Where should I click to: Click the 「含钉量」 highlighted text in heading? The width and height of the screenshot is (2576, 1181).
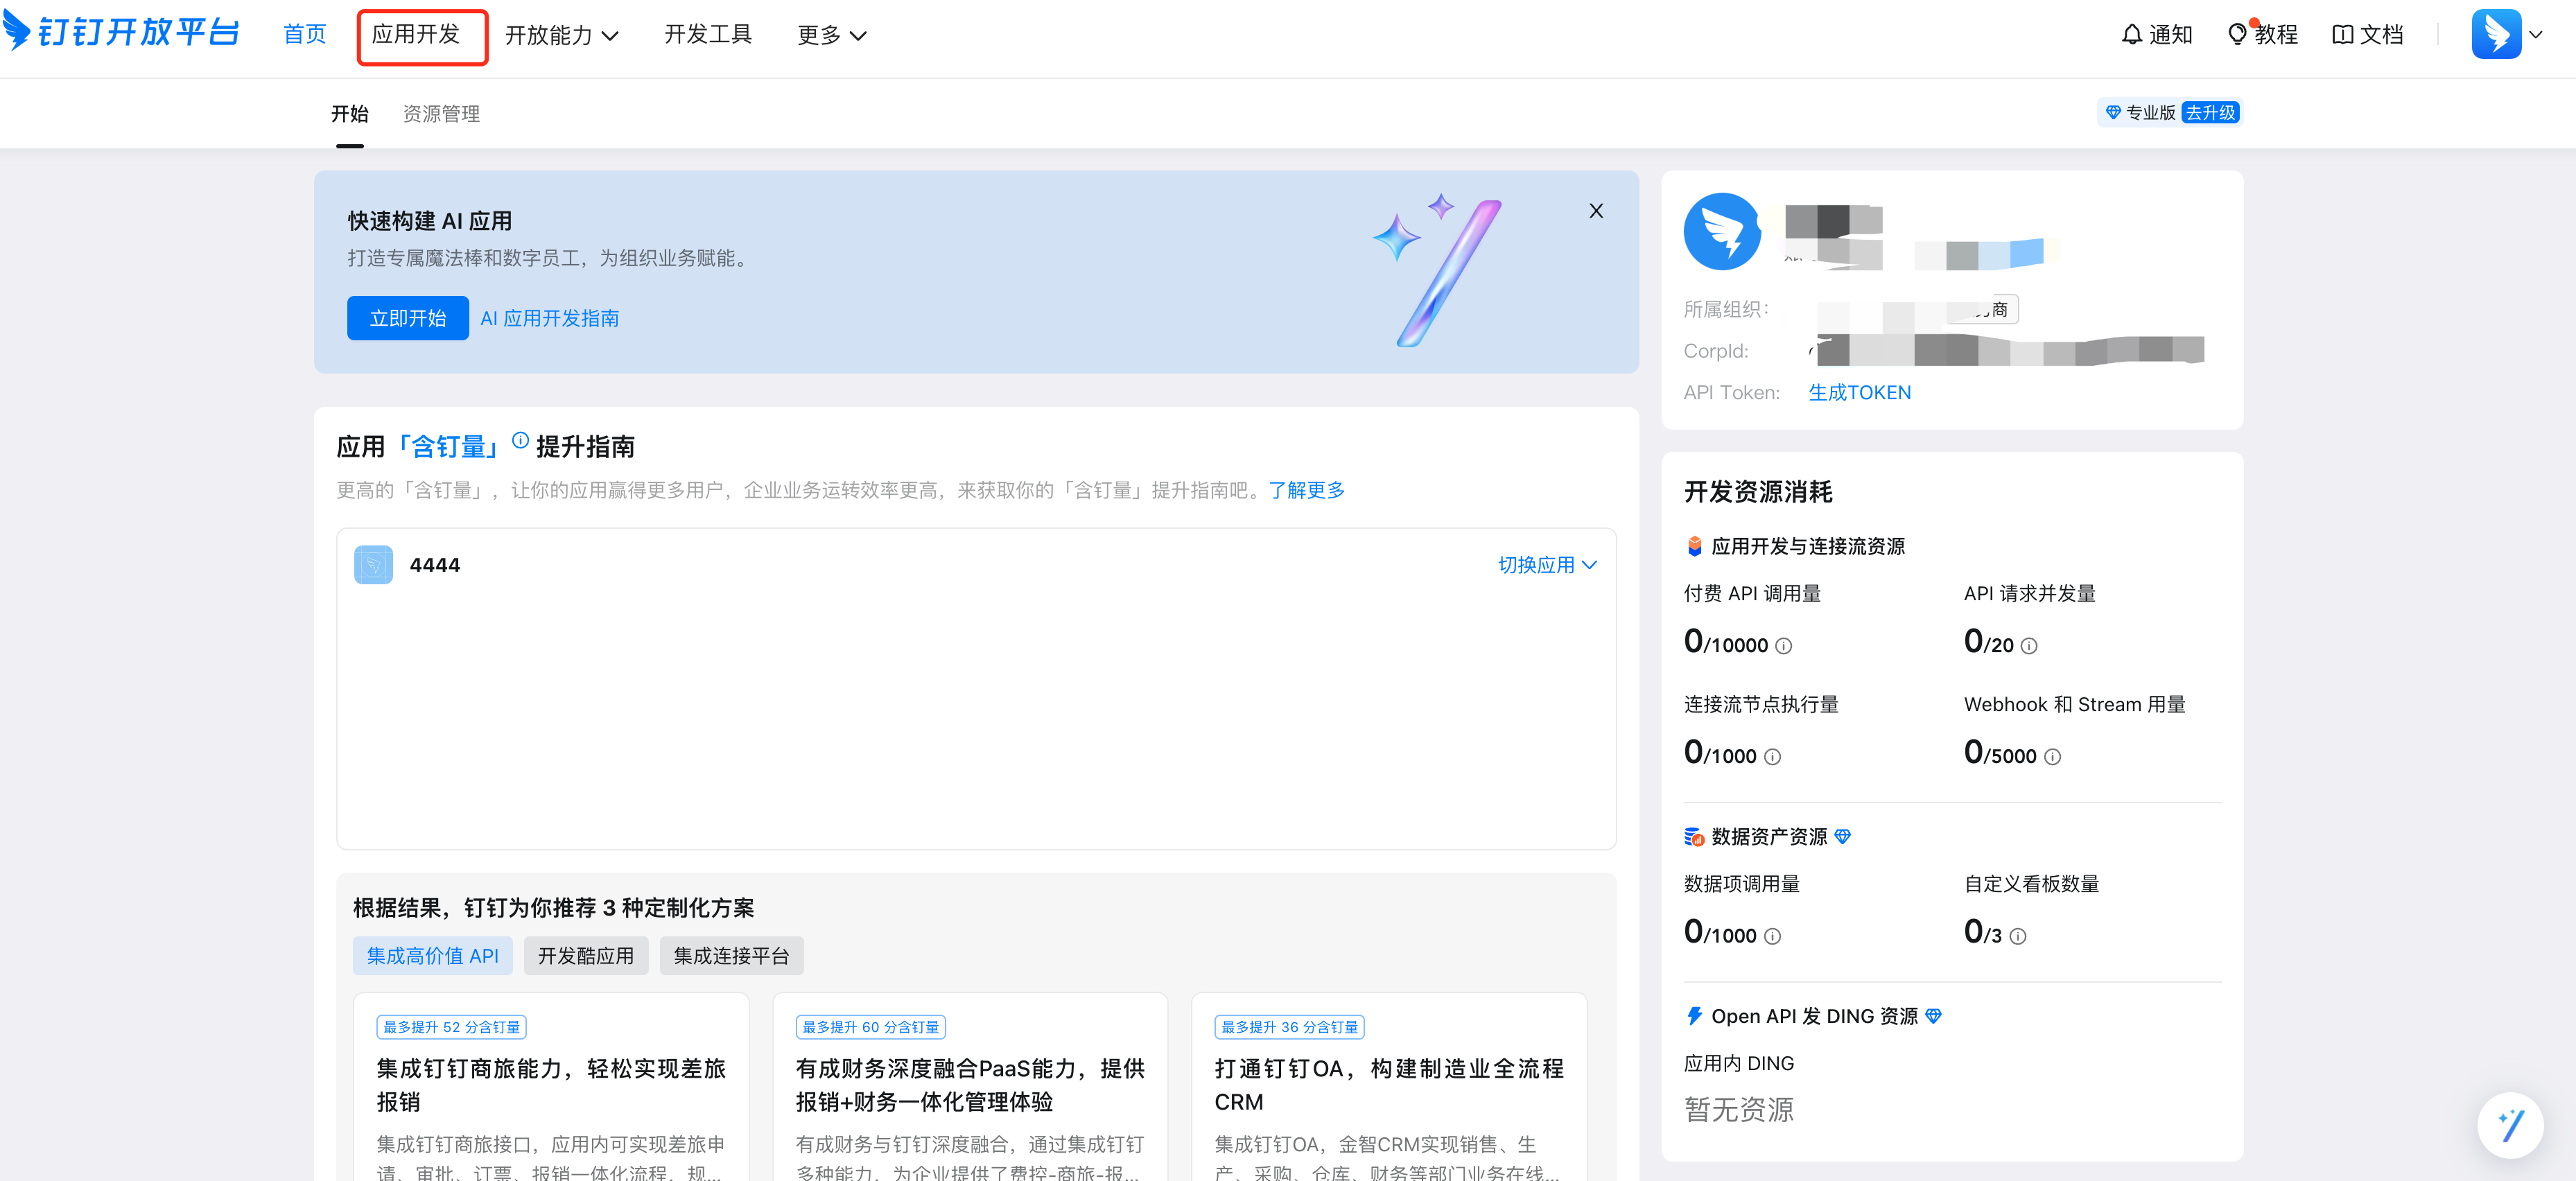click(x=448, y=446)
